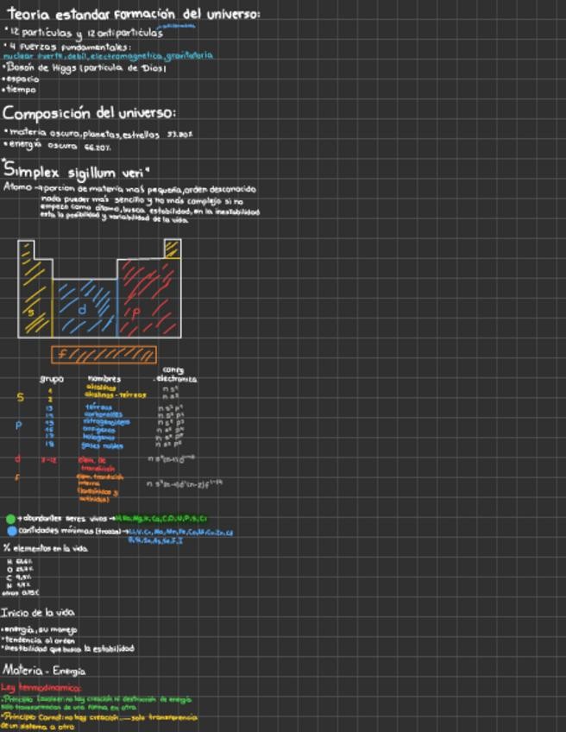Click the orange "f" block bar under the table

104,355
